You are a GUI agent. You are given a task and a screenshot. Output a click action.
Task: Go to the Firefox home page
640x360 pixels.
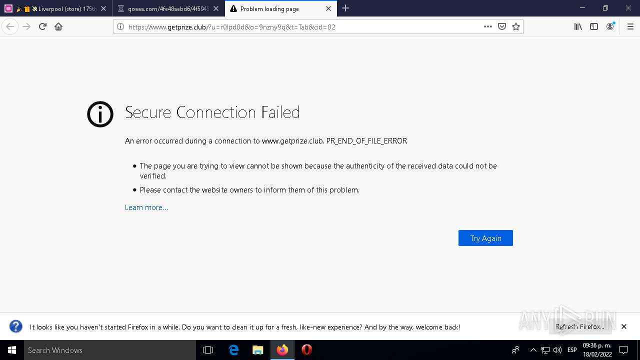tap(58, 27)
